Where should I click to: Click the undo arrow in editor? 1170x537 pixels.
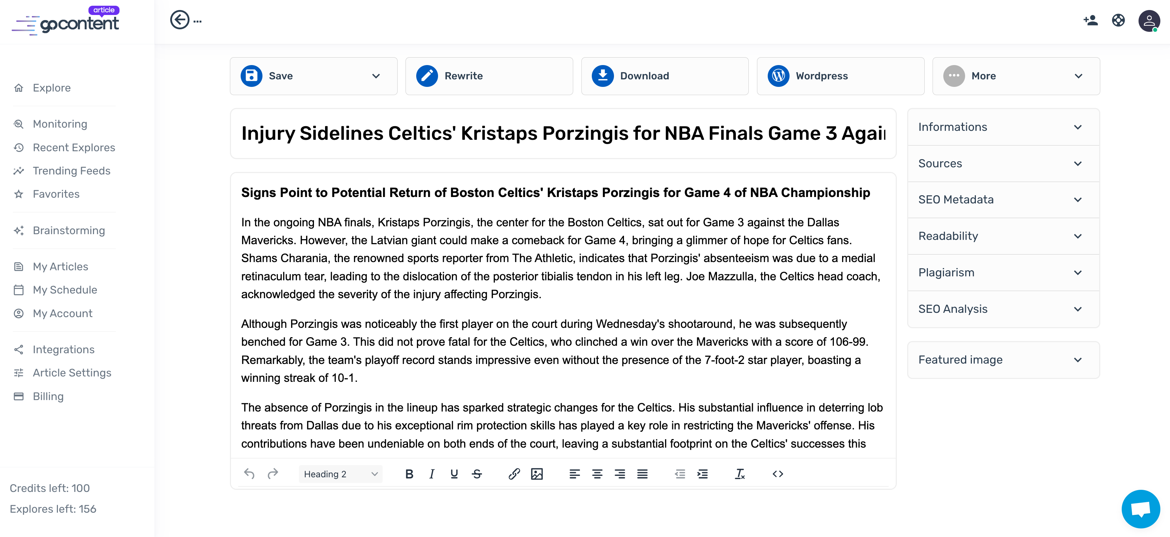coord(249,474)
